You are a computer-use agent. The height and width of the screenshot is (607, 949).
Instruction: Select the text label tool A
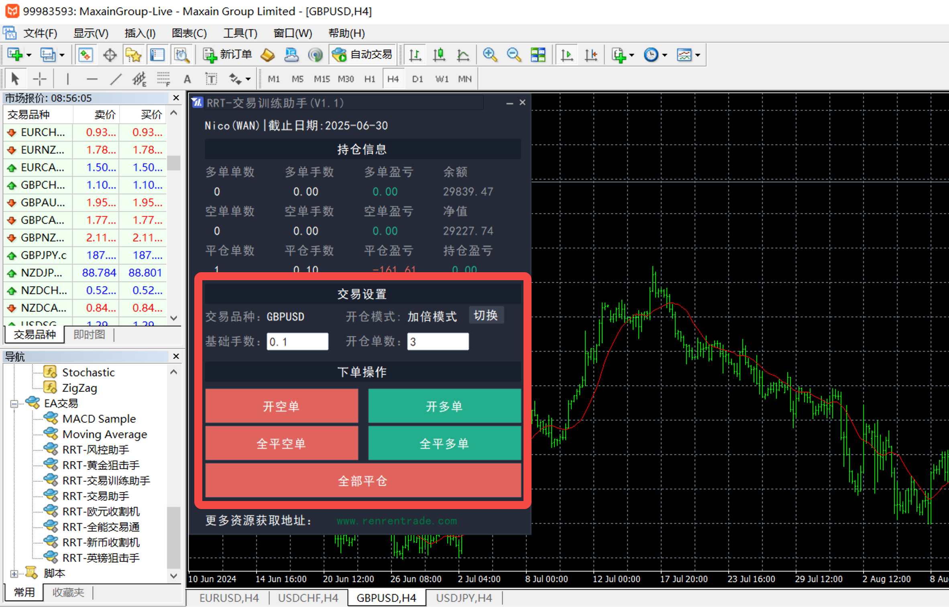click(187, 79)
